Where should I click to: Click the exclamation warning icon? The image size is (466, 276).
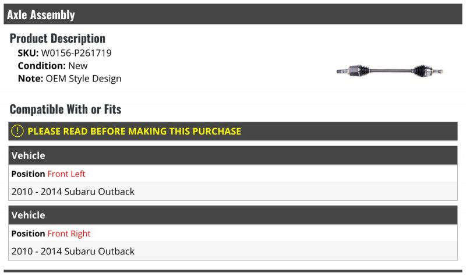[x=18, y=131]
